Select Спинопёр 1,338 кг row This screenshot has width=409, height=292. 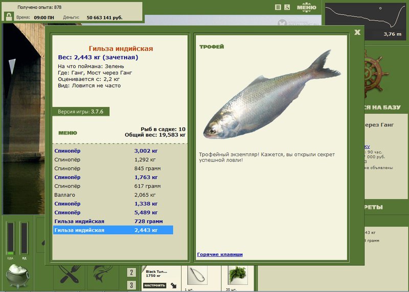click(x=113, y=204)
